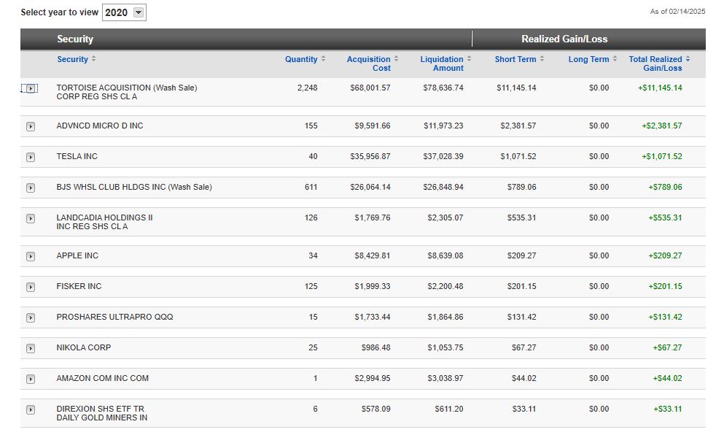This screenshot has height=435, width=724.
Task: Expand the DIREXION SHS ETF TR row
Action: click(31, 409)
